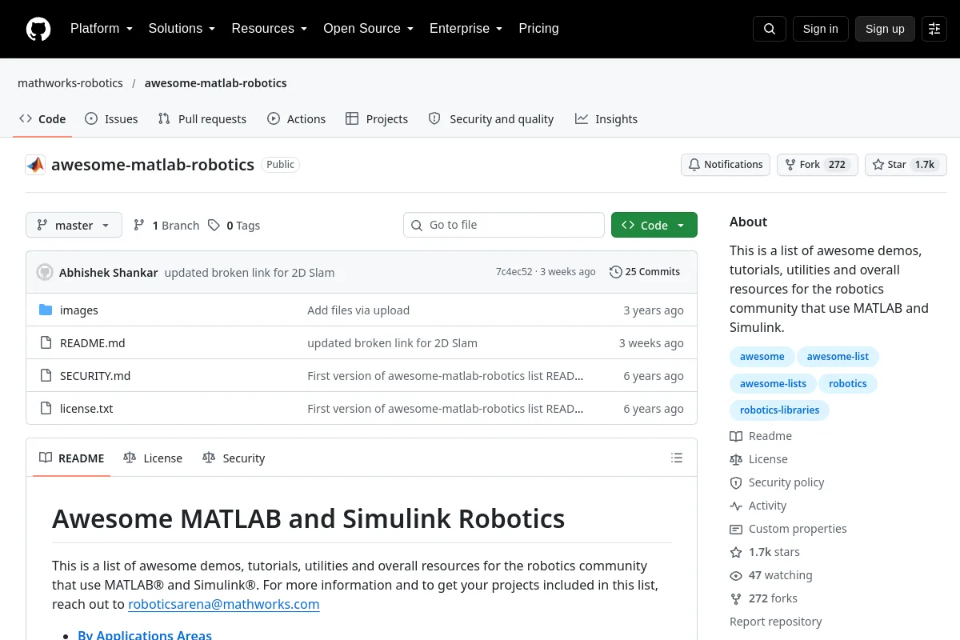960x640 pixels.
Task: Click the forks icon in About
Action: tap(736, 598)
